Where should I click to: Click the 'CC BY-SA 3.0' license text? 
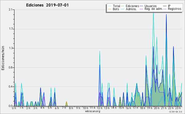pyautogui.click(x=175, y=112)
